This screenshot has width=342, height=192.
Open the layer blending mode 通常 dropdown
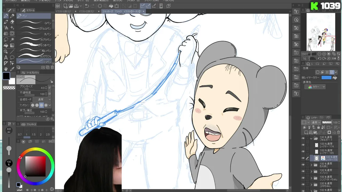point(316,122)
